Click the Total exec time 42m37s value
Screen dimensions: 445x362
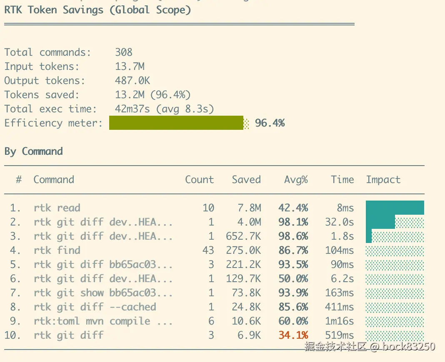(x=164, y=109)
